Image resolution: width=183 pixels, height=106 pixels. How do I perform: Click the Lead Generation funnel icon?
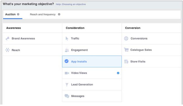[67, 85]
